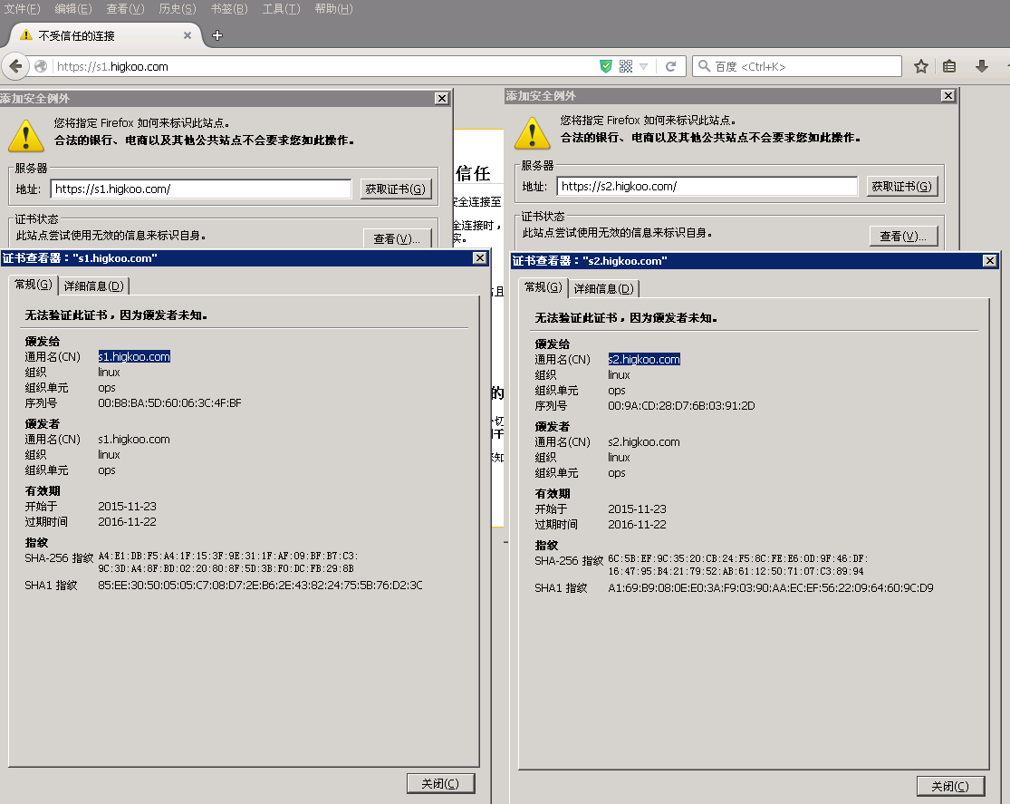Screen dimensions: 1010x804
Task: Click the back navigation arrow
Action: coord(15,65)
